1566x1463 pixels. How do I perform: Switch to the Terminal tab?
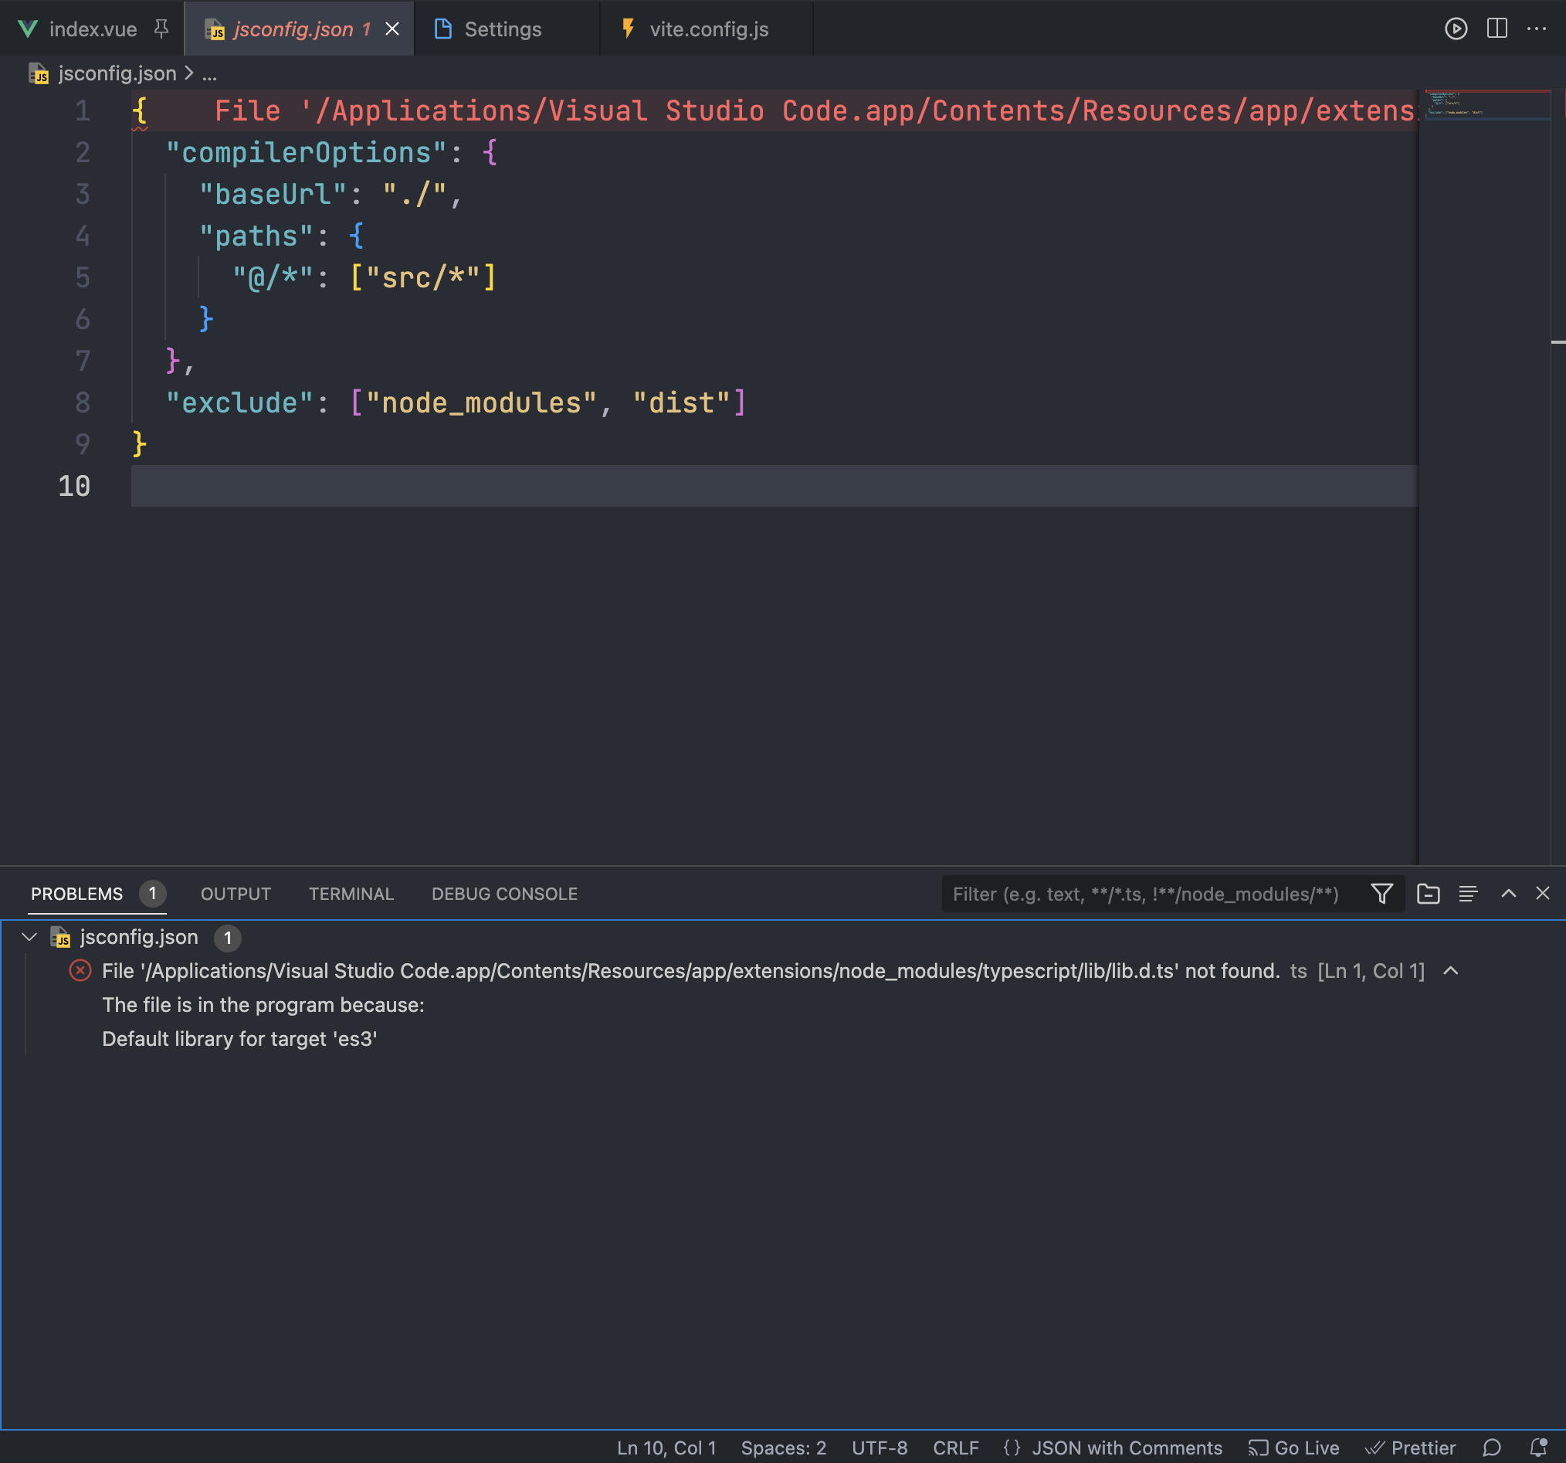pos(351,894)
